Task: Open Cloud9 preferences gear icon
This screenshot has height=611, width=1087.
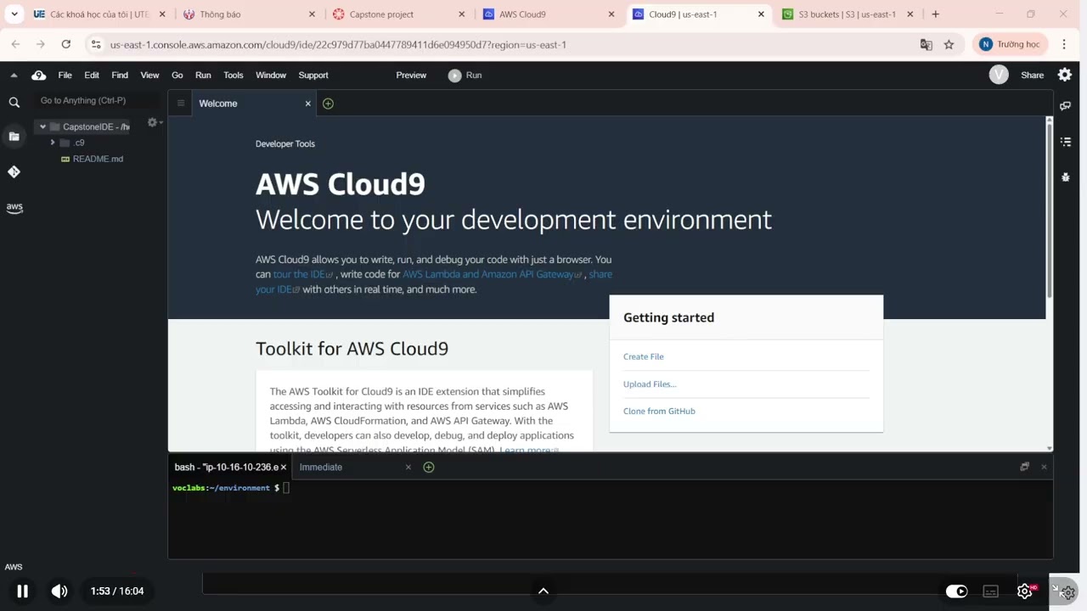Action: (1064, 76)
